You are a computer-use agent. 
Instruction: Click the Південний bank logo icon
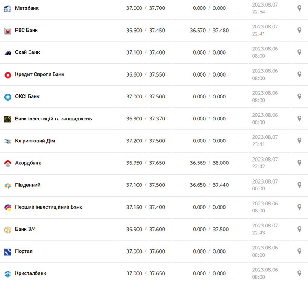click(x=8, y=186)
